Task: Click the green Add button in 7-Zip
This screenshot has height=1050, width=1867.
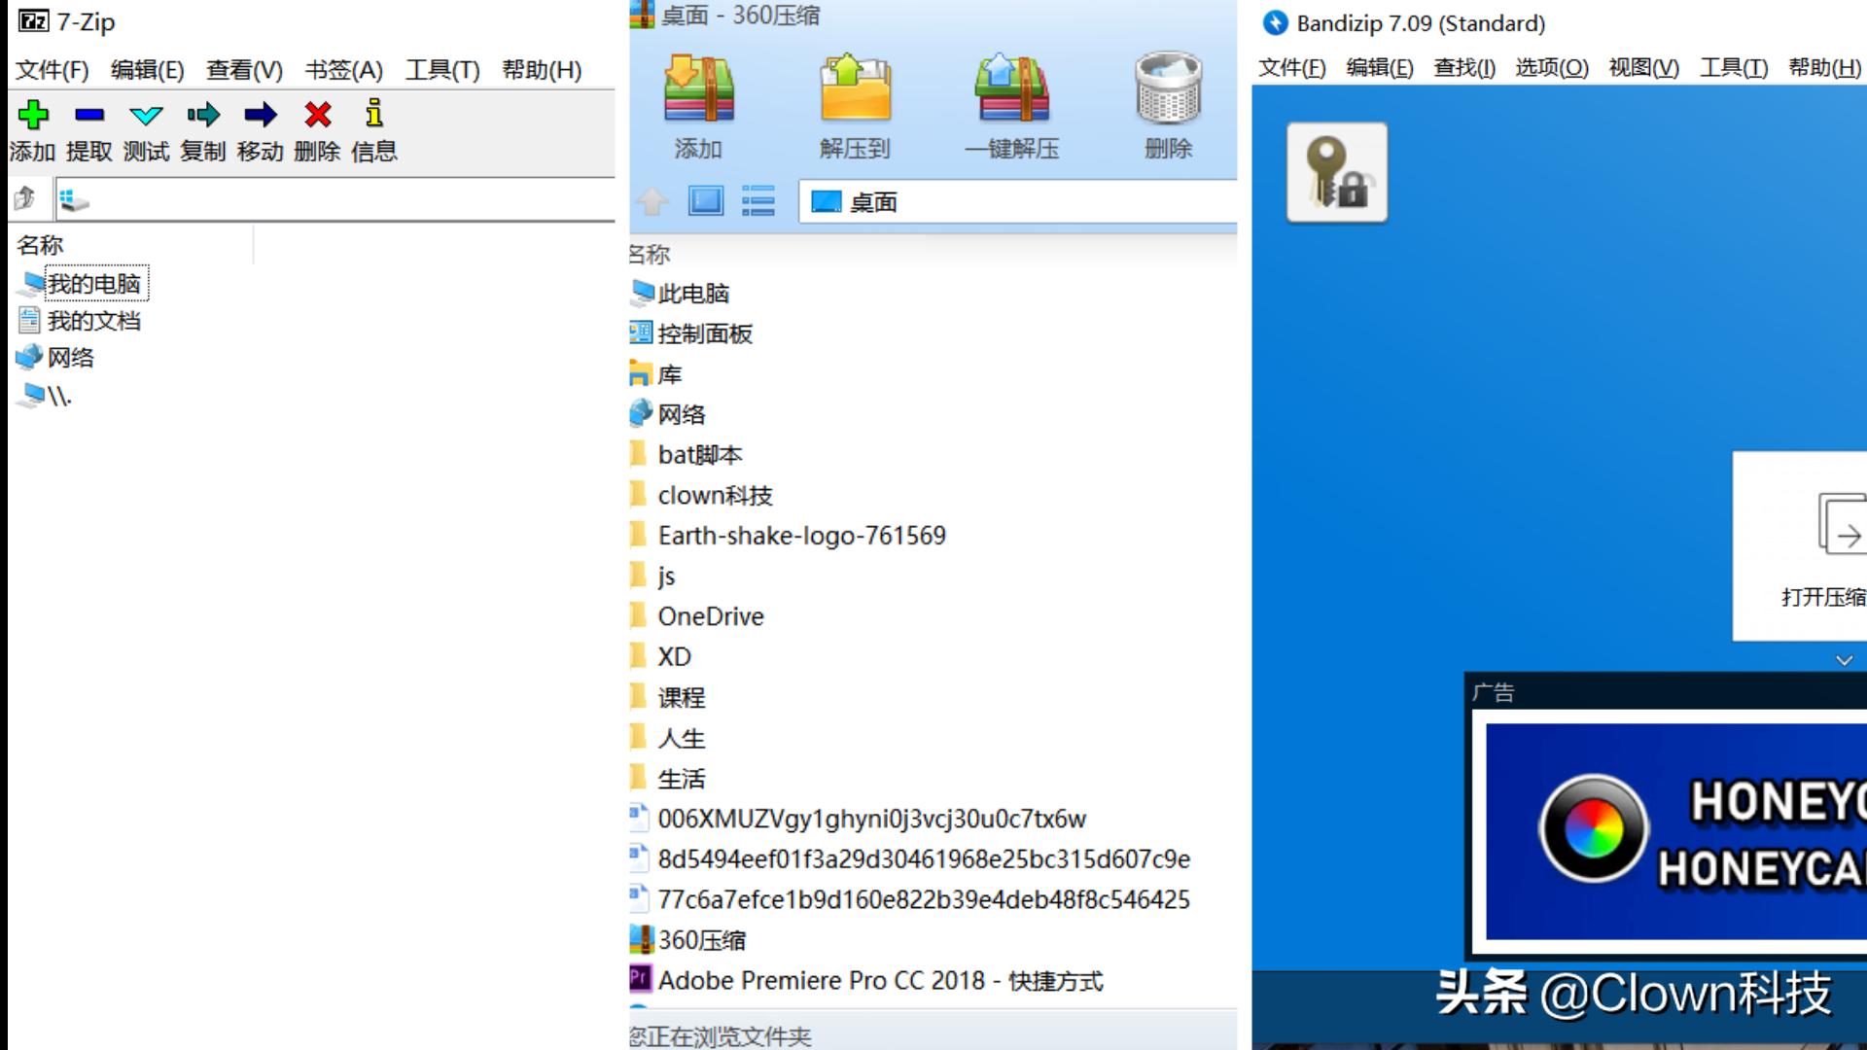Action: (33, 115)
